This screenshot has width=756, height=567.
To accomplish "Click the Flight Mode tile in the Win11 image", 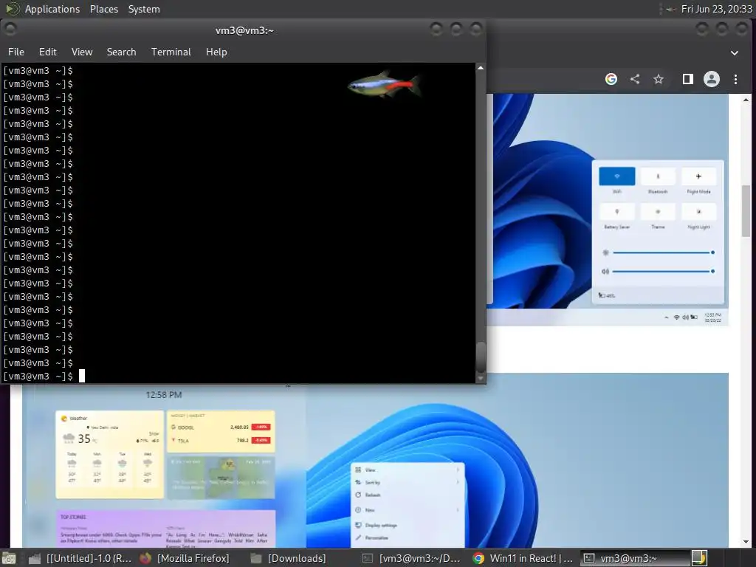I will pos(698,176).
